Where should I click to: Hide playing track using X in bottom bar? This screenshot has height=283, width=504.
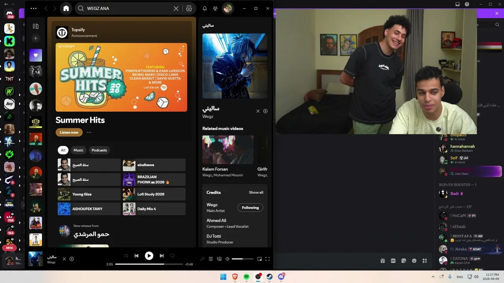pos(64,259)
